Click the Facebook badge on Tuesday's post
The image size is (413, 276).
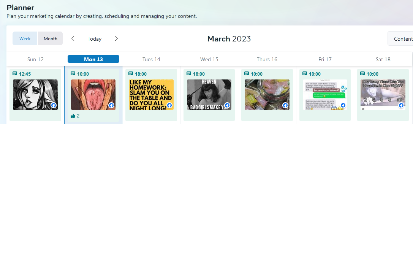tap(169, 105)
